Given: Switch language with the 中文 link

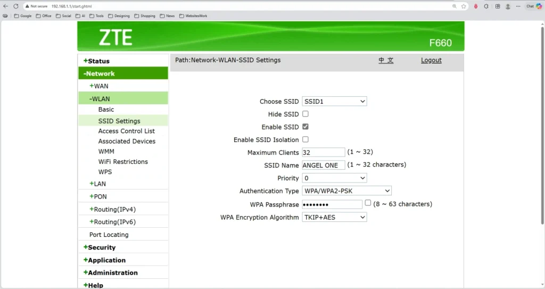Looking at the screenshot, I should click(x=386, y=60).
